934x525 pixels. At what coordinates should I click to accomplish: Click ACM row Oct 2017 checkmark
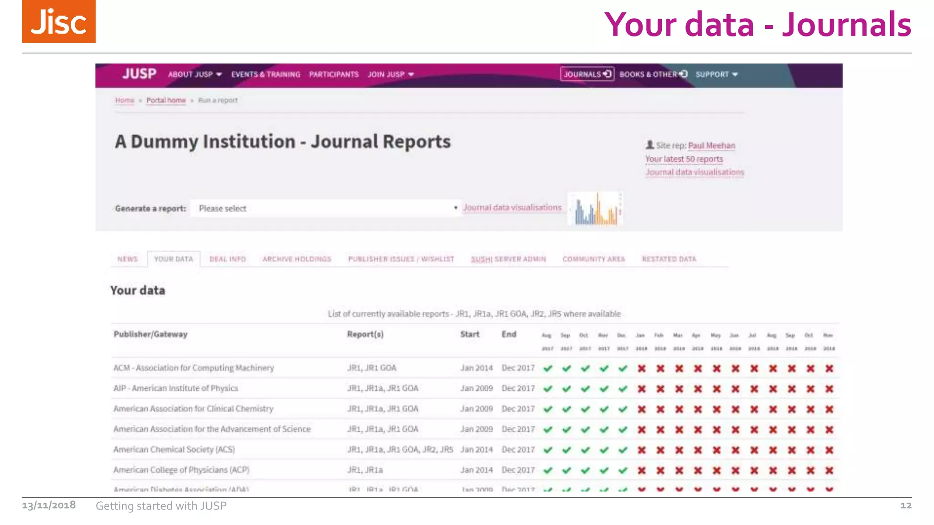pos(585,368)
